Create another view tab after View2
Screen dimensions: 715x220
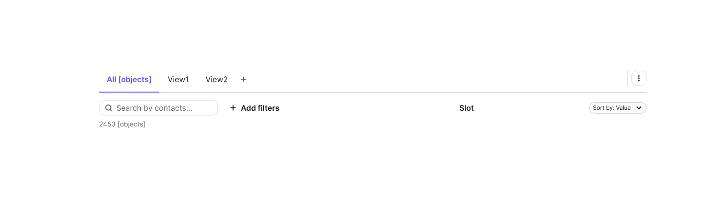point(244,79)
